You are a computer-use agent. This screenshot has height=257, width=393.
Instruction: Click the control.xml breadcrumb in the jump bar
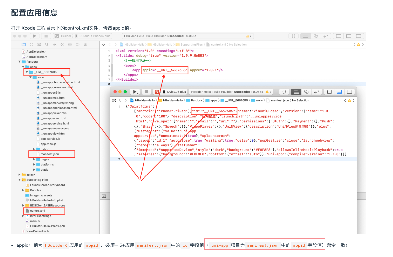click(x=218, y=44)
